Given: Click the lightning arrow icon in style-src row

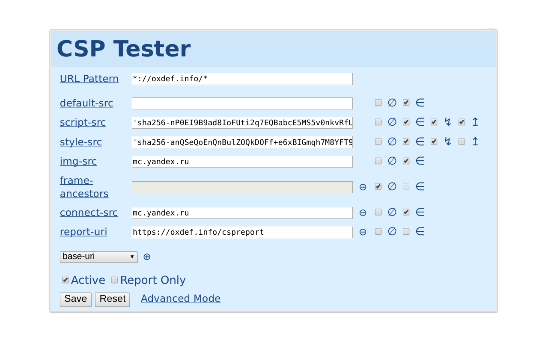Looking at the screenshot, I should tap(448, 142).
